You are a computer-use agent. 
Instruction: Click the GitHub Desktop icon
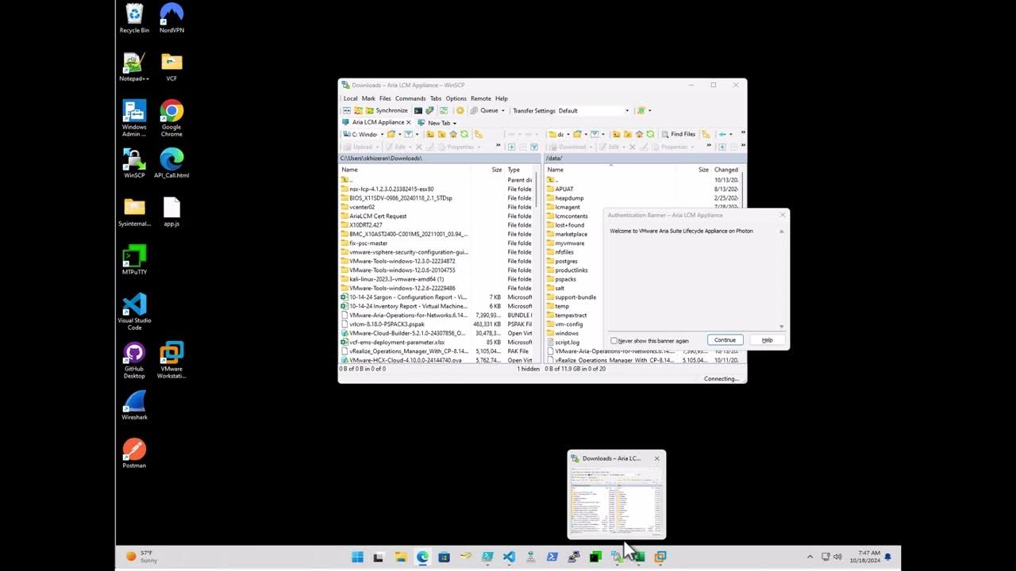point(134,361)
